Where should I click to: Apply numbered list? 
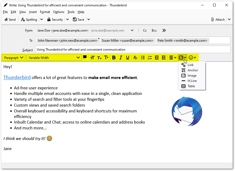point(150,58)
